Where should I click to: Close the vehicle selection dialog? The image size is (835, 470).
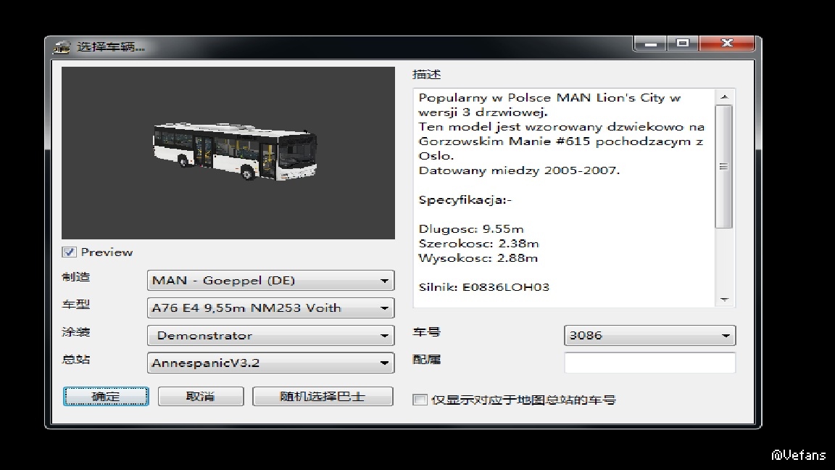pos(727,44)
